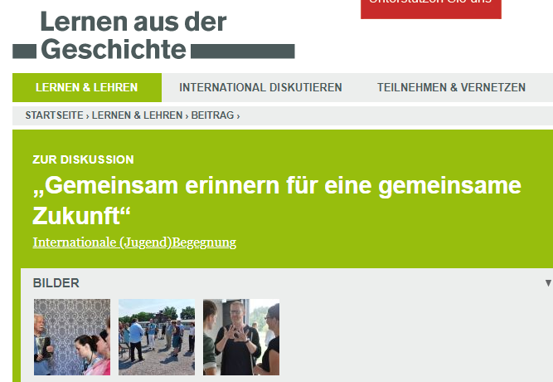
Task: Click the arrow after Beitrag breadcrumb
Action: tap(238, 115)
